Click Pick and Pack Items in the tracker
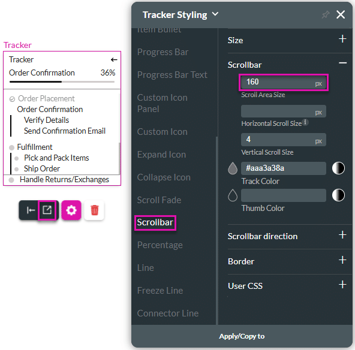Viewport: 355px width, 350px height. coord(56,158)
